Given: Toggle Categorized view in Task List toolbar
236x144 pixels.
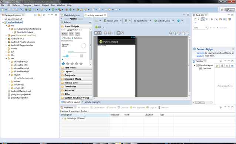Looking at the screenshot, I should pyautogui.click(x=203, y=19).
